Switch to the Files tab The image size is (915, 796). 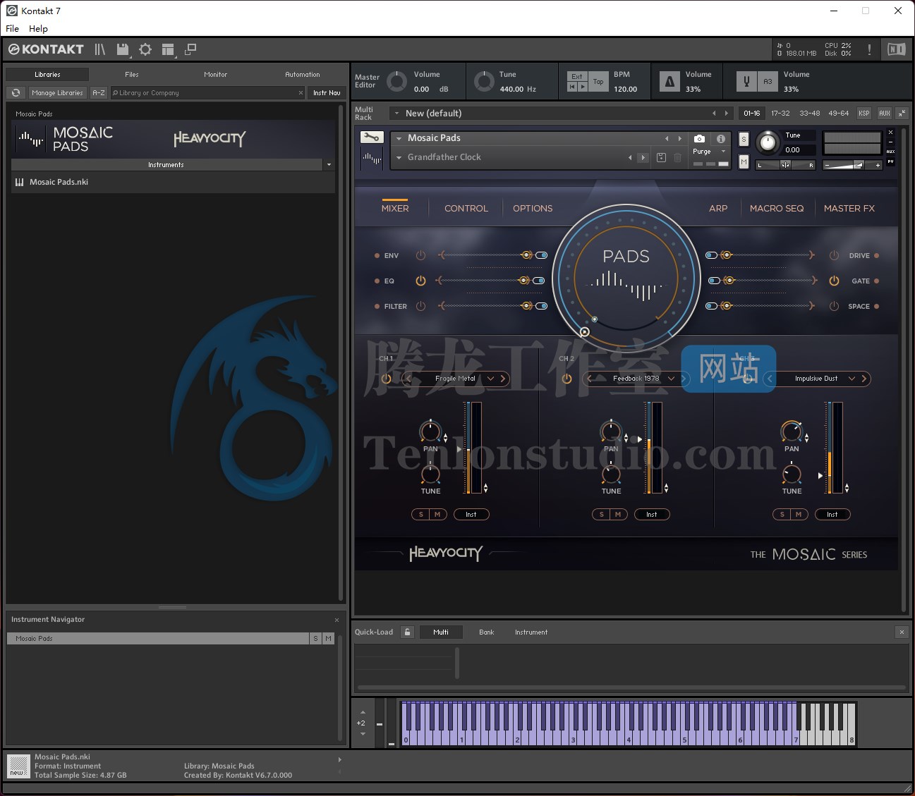point(132,75)
